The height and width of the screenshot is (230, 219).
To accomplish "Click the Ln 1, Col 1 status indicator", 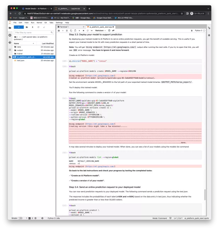I will (178, 218).
